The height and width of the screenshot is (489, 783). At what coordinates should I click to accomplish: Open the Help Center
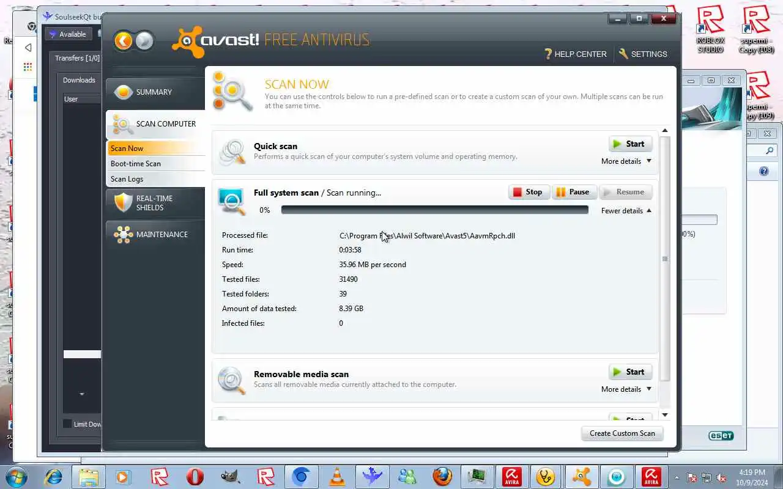[x=575, y=54]
